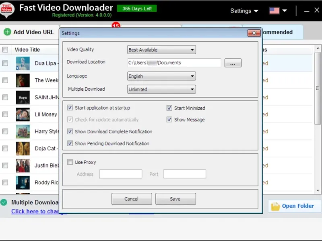This screenshot has height=241, width=322.
Task: Click the video list vertical scrollbar thumb
Action: point(318,88)
